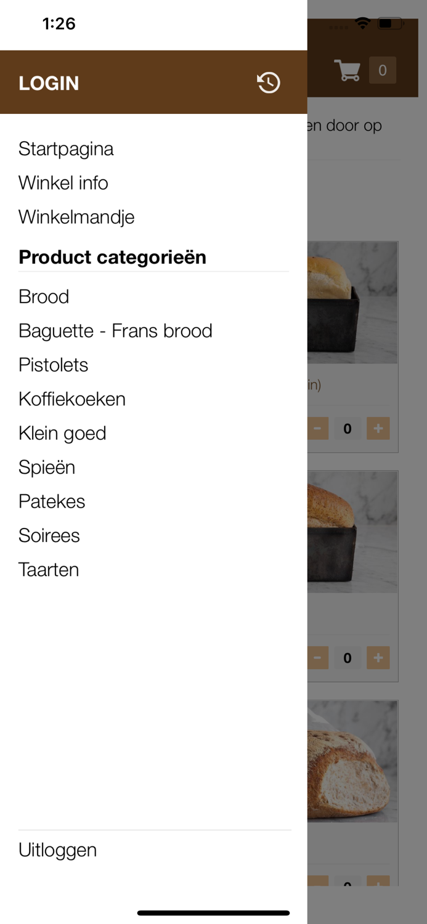The height and width of the screenshot is (924, 427).
Task: Open the Koffiekoeken category
Action: [x=72, y=399]
